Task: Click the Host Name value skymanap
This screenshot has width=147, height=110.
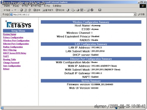Action: click(96, 26)
